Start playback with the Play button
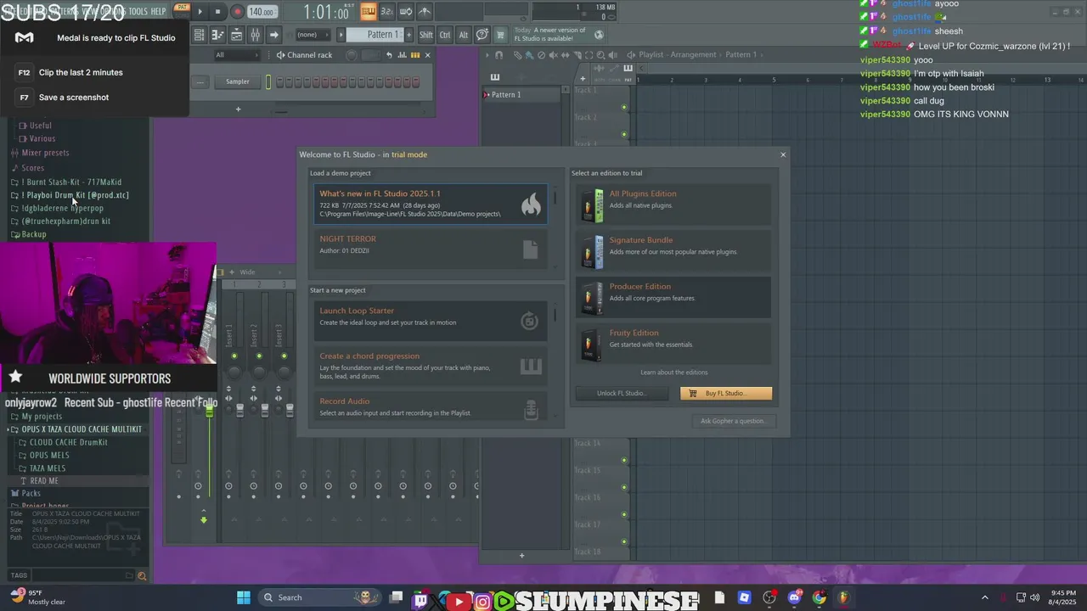1087x611 pixels. tap(200, 12)
